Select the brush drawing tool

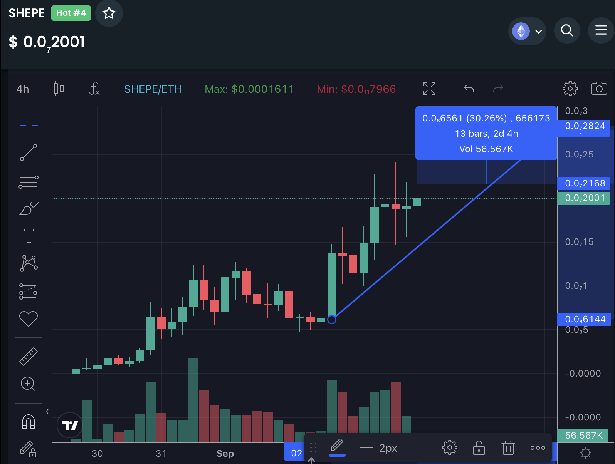point(29,208)
